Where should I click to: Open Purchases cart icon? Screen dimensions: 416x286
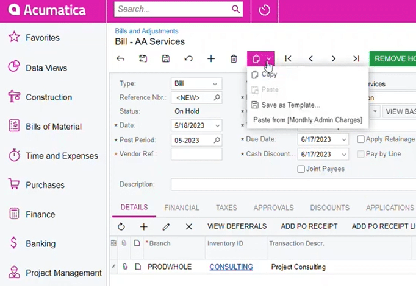click(14, 184)
